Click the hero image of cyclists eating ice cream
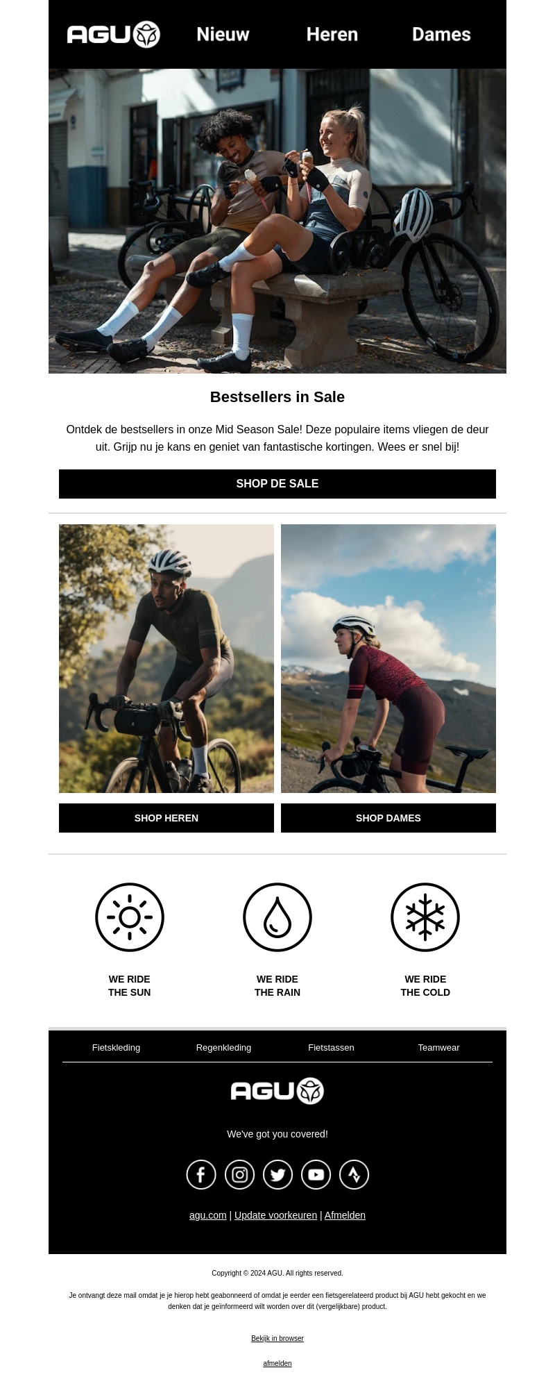This screenshot has height=1377, width=555. tap(277, 221)
